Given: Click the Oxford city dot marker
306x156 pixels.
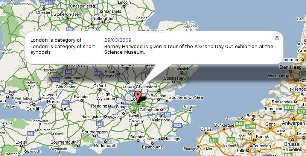Looking at the screenshot, I should 100,89.
